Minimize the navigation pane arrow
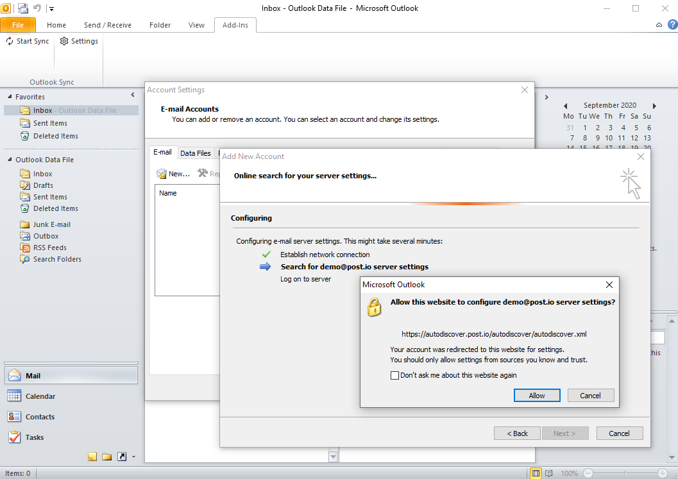This screenshot has height=479, width=678. (x=133, y=95)
